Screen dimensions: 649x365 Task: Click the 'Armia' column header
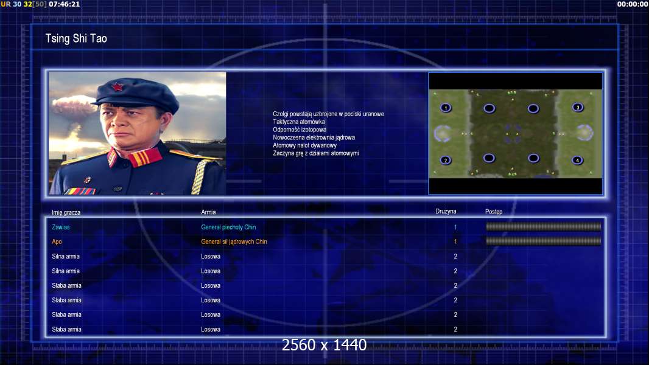[208, 212]
